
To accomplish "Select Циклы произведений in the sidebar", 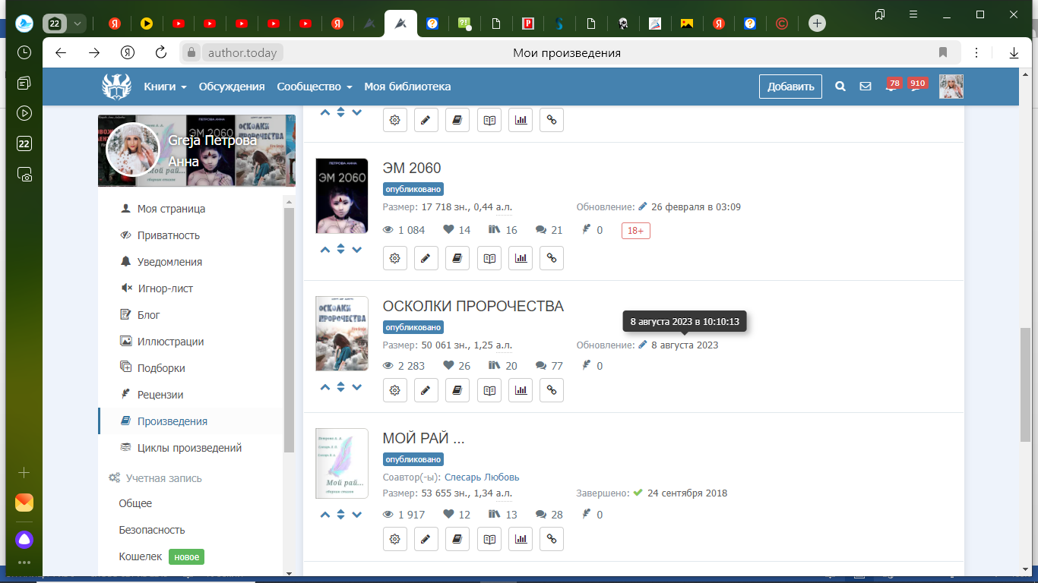I will coord(190,448).
